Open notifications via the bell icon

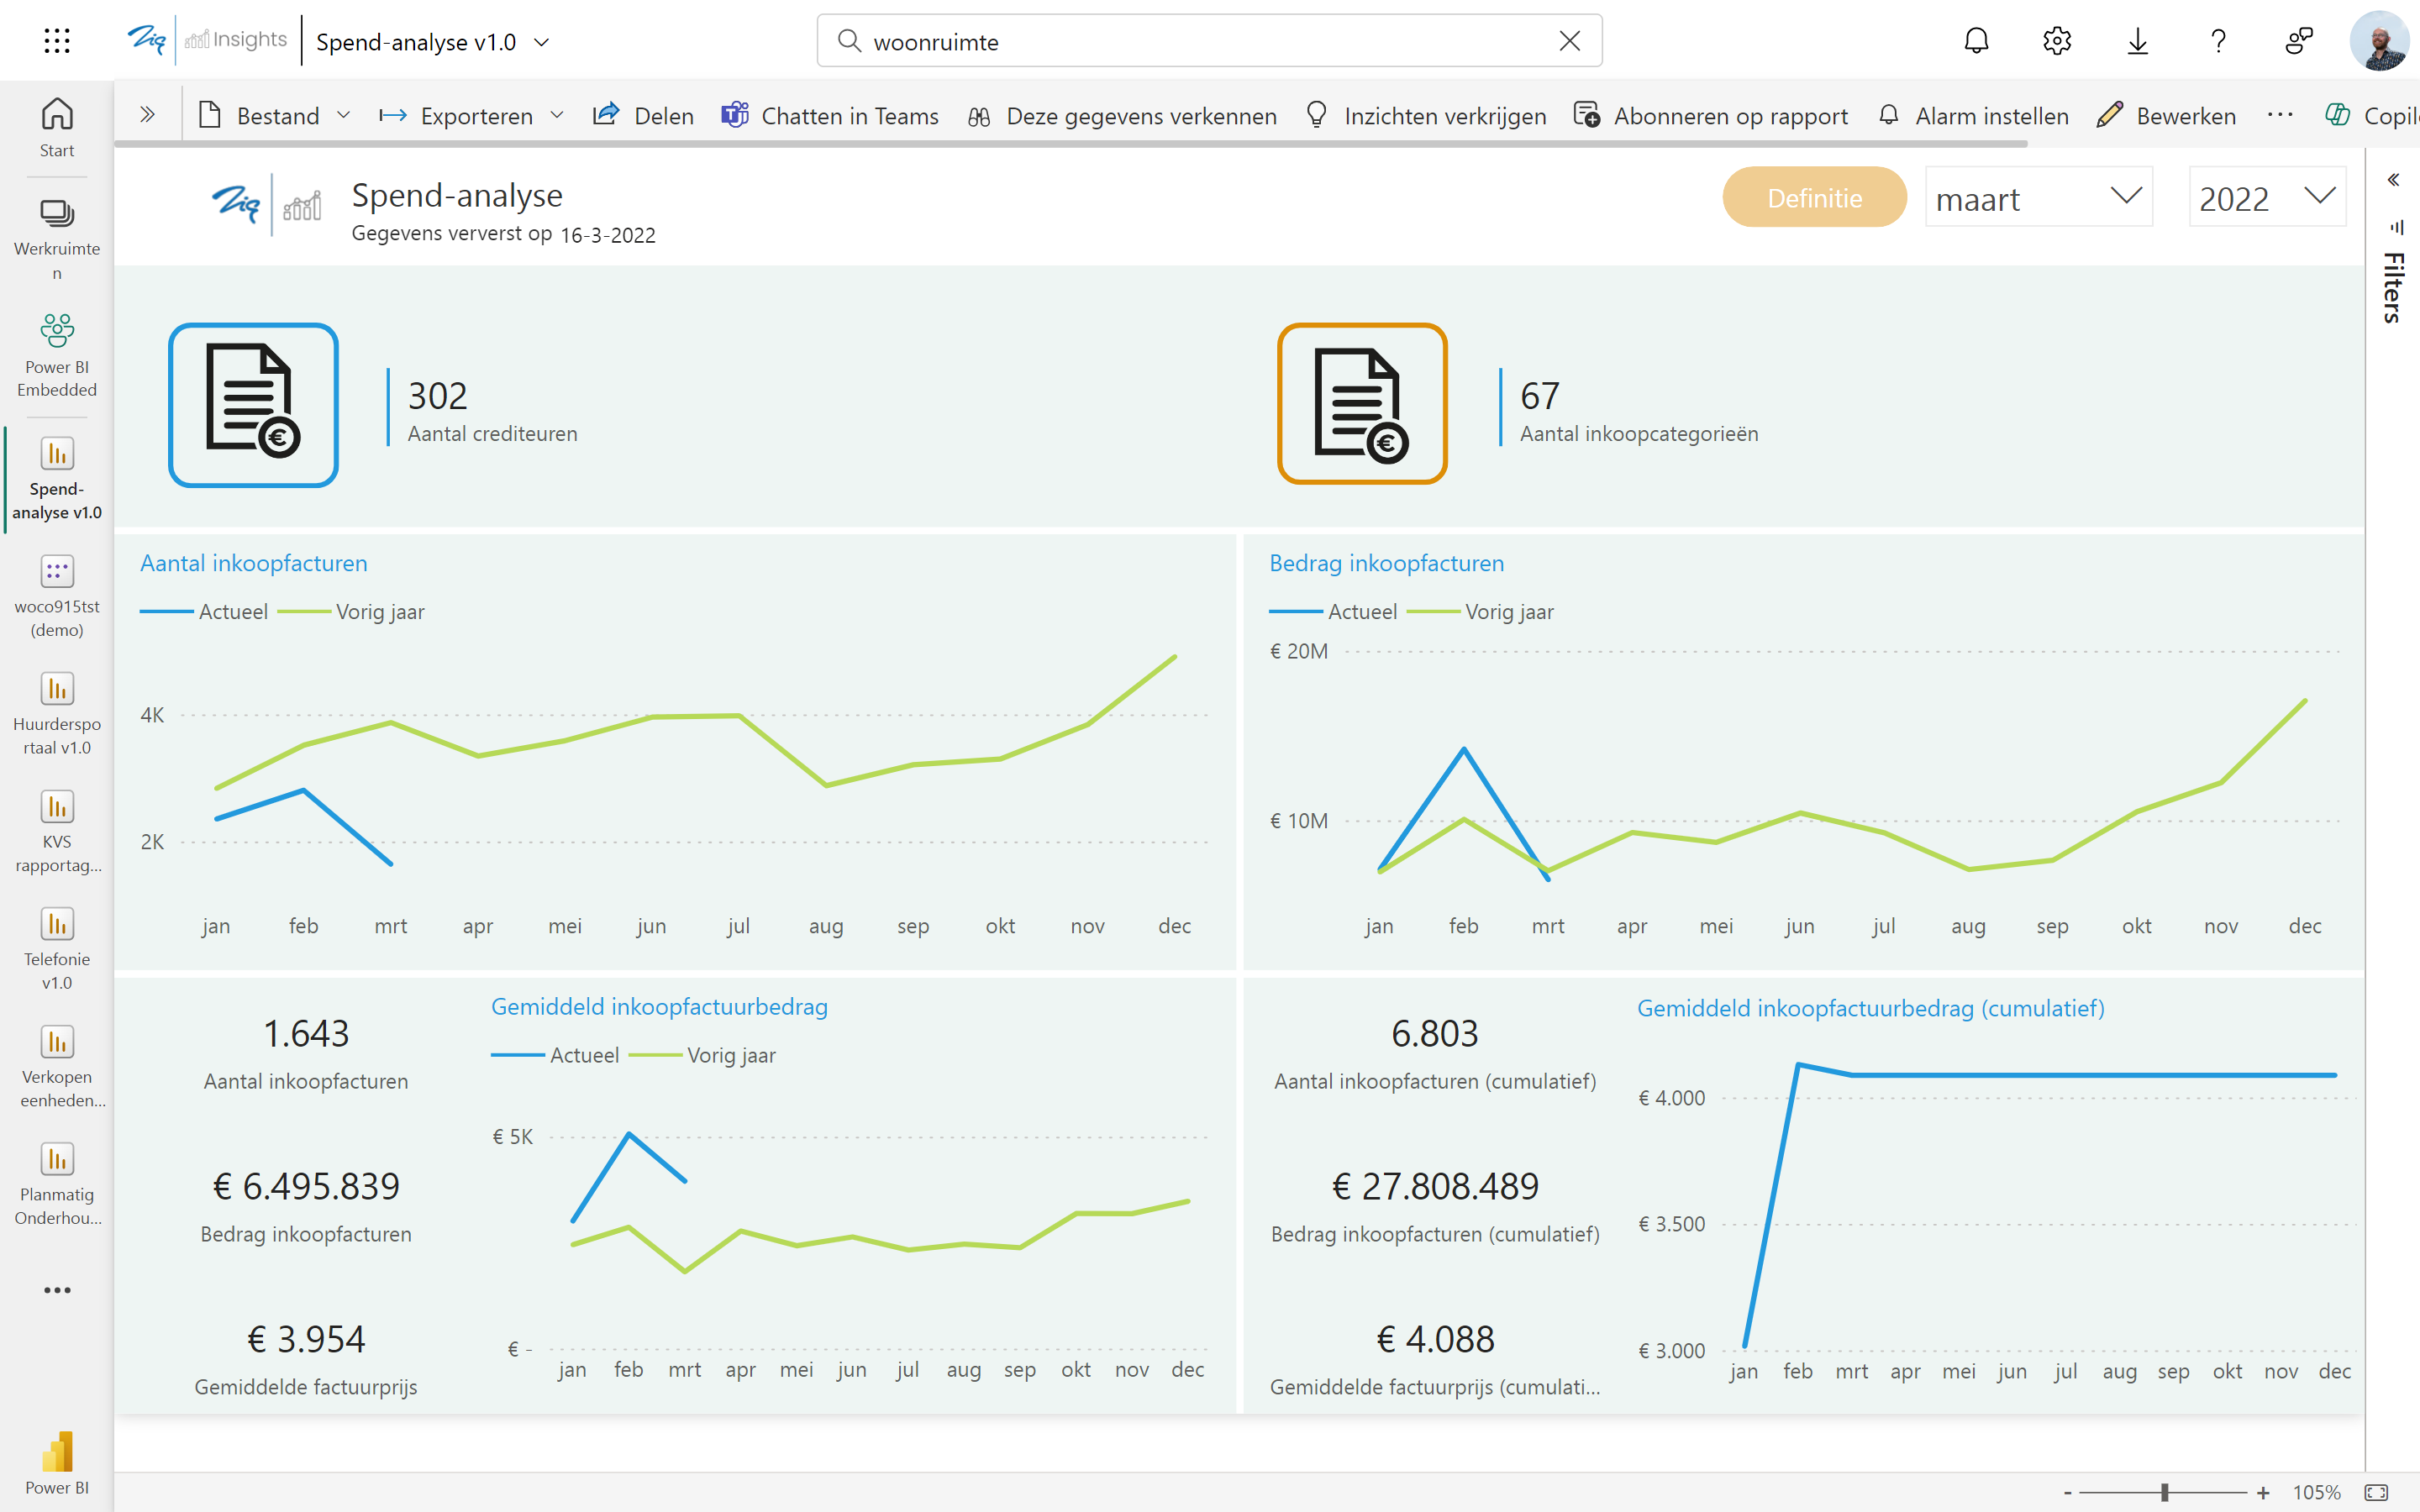(1977, 40)
